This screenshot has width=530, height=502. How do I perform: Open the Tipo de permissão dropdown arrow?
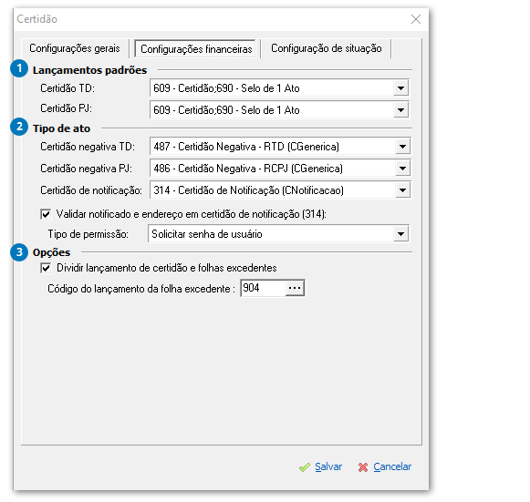click(400, 233)
